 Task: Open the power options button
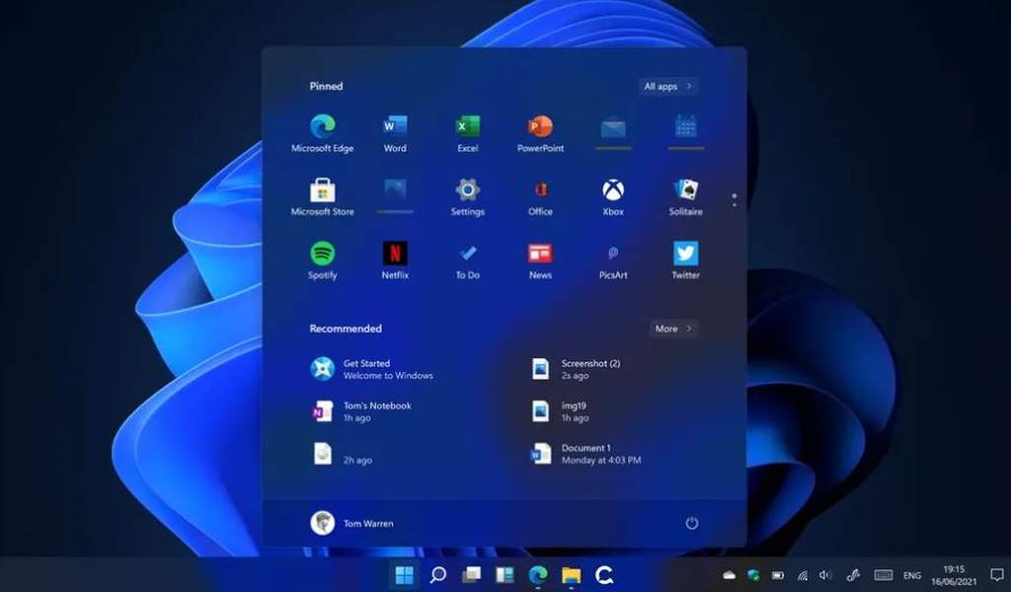coord(692,523)
